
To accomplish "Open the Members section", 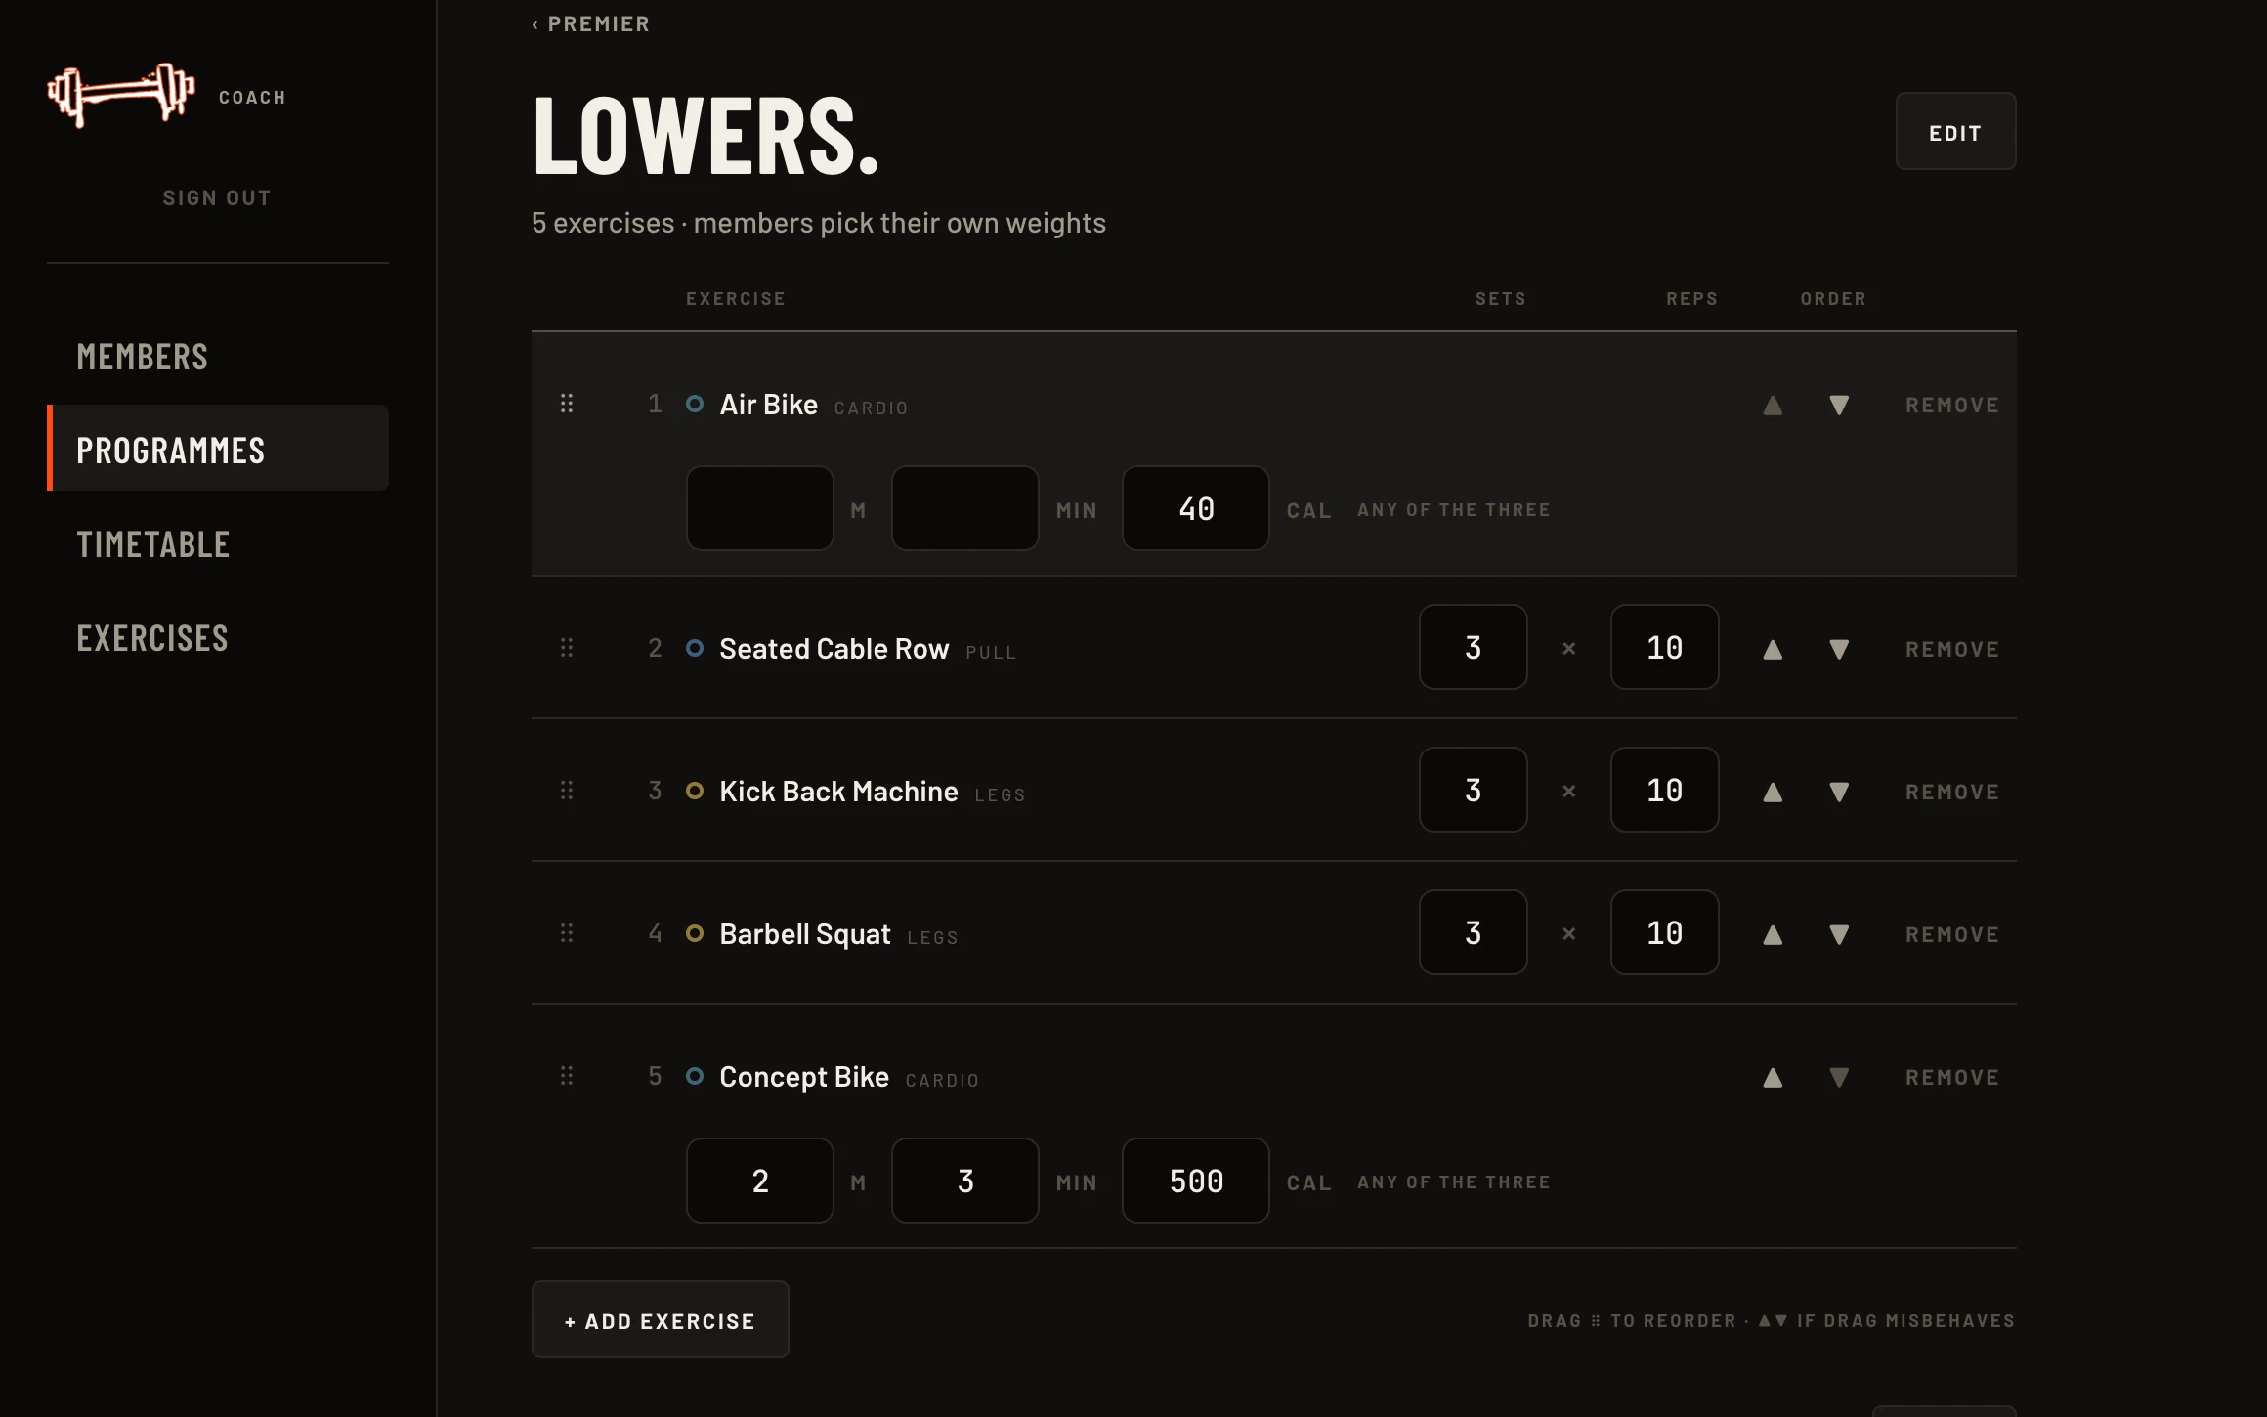I will tap(143, 357).
